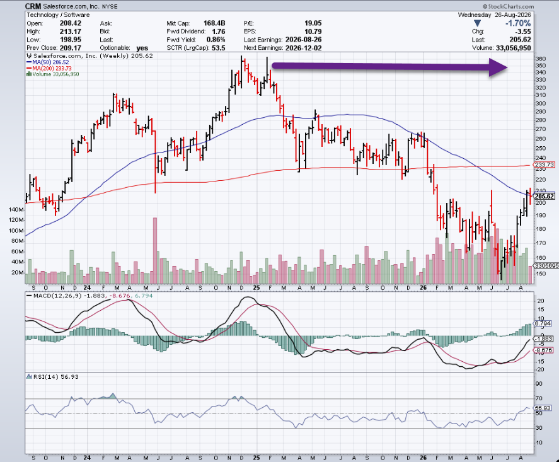Image resolution: width=559 pixels, height=462 pixels.
Task: Click the Prev Close value 209.17
Action: tap(70, 48)
